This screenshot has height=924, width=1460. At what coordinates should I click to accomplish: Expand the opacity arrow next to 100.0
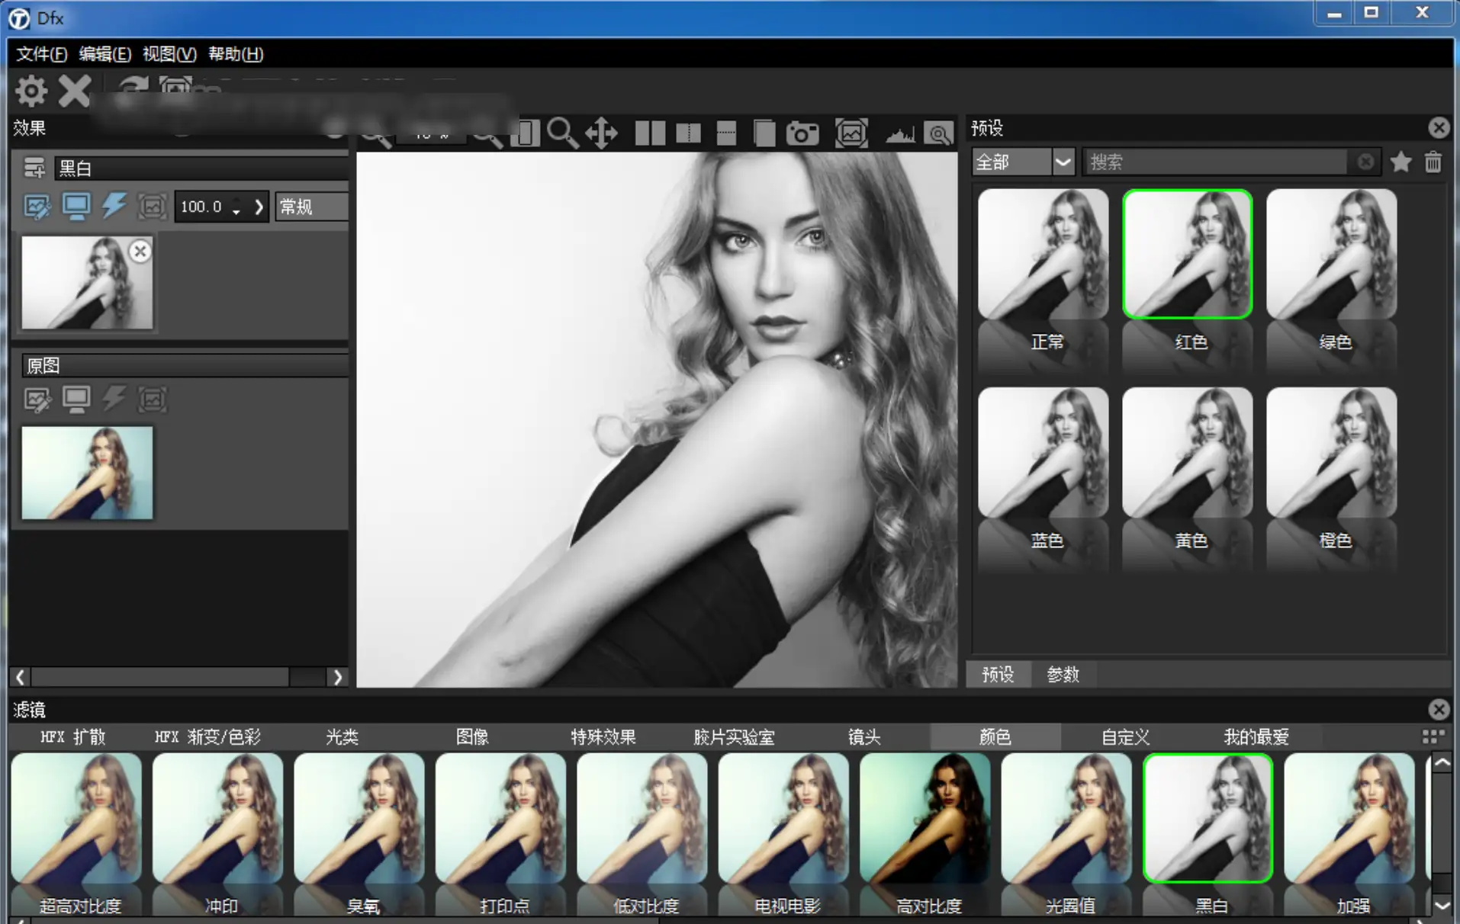(259, 207)
